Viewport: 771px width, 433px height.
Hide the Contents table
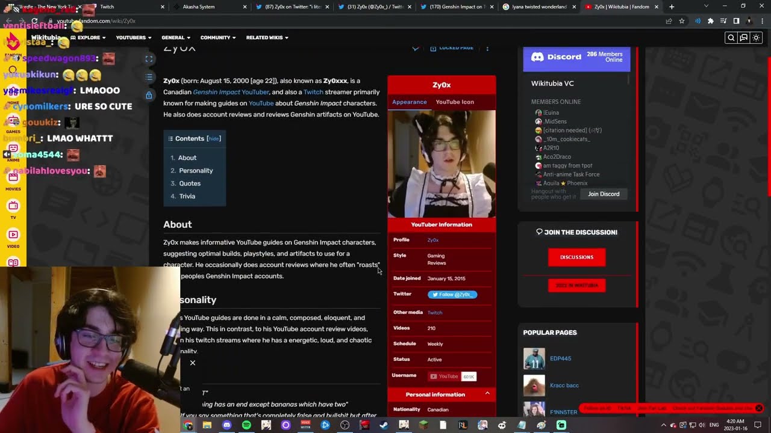point(214,139)
